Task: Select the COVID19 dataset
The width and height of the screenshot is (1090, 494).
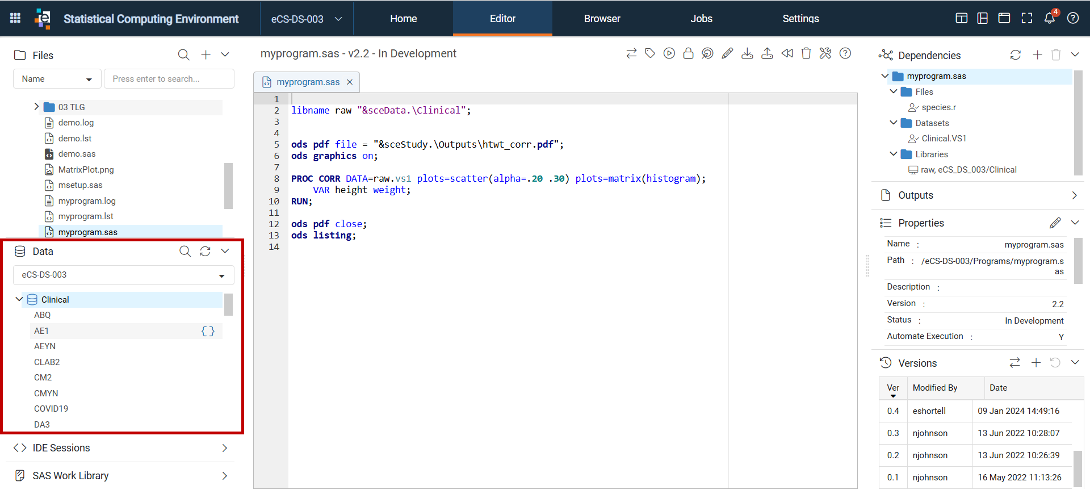Action: click(51, 409)
